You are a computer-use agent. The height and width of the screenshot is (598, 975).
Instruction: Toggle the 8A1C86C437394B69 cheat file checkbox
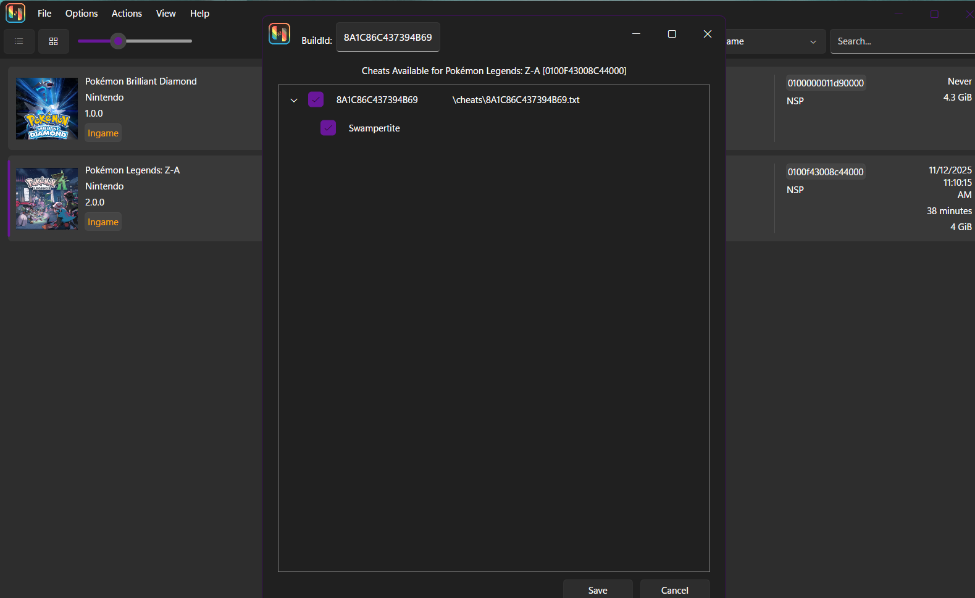[316, 99]
